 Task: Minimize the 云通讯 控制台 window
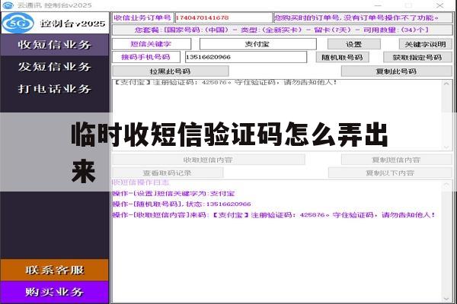coord(378,5)
